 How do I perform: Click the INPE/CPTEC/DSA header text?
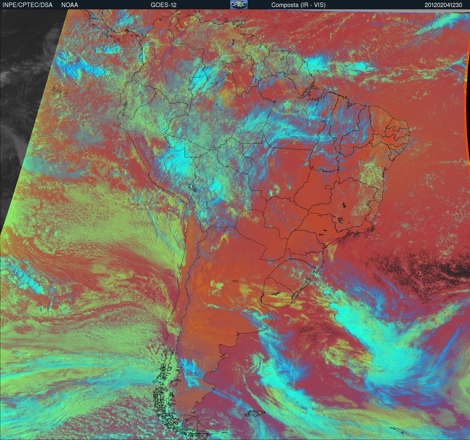27,5
